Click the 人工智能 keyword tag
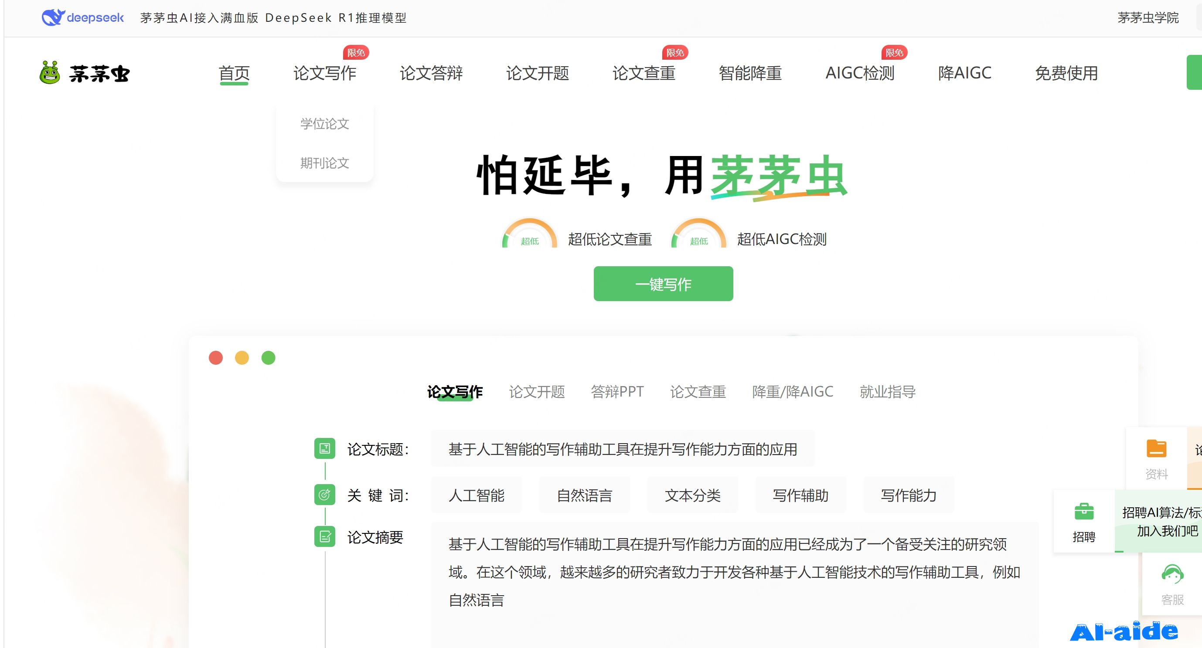Screen dimensions: 1202x648 [x=477, y=495]
